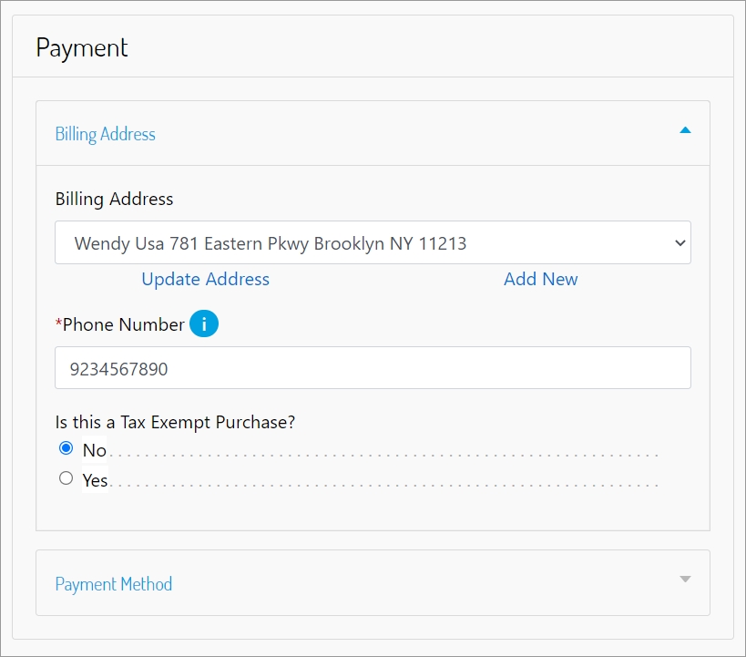746x657 pixels.
Task: Click the blue Billing Address accordion title
Action: [105, 134]
